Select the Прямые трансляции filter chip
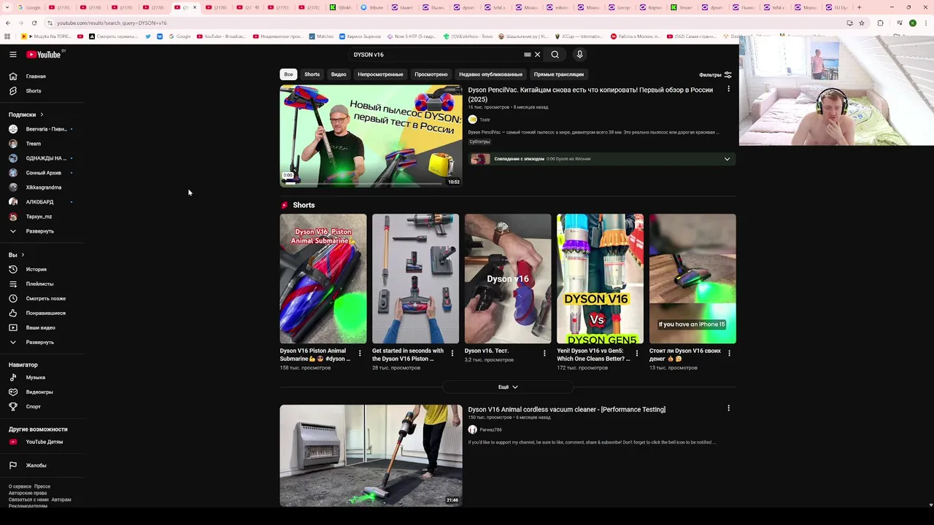The height and width of the screenshot is (525, 934). (x=558, y=74)
